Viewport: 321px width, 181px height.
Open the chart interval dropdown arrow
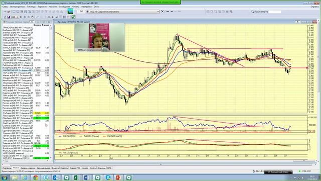click(x=18, y=17)
